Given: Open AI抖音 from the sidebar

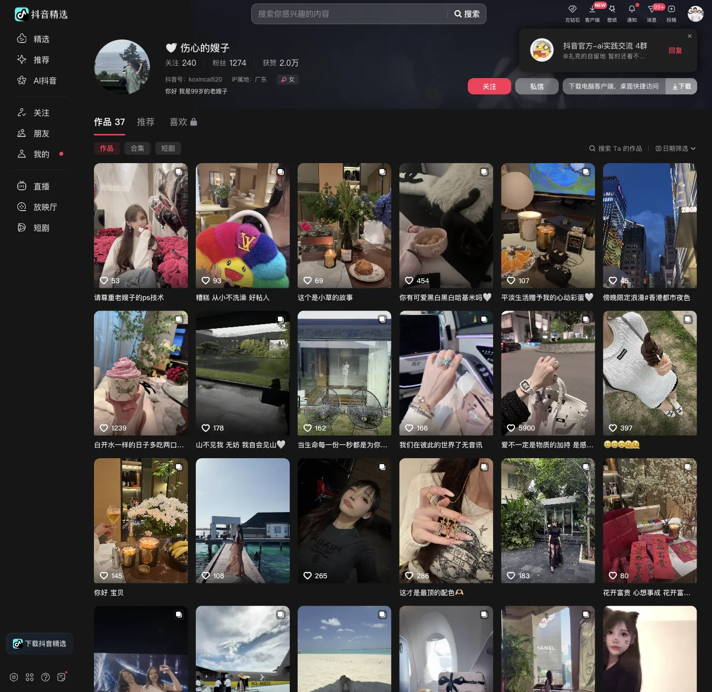Looking at the screenshot, I should point(40,80).
